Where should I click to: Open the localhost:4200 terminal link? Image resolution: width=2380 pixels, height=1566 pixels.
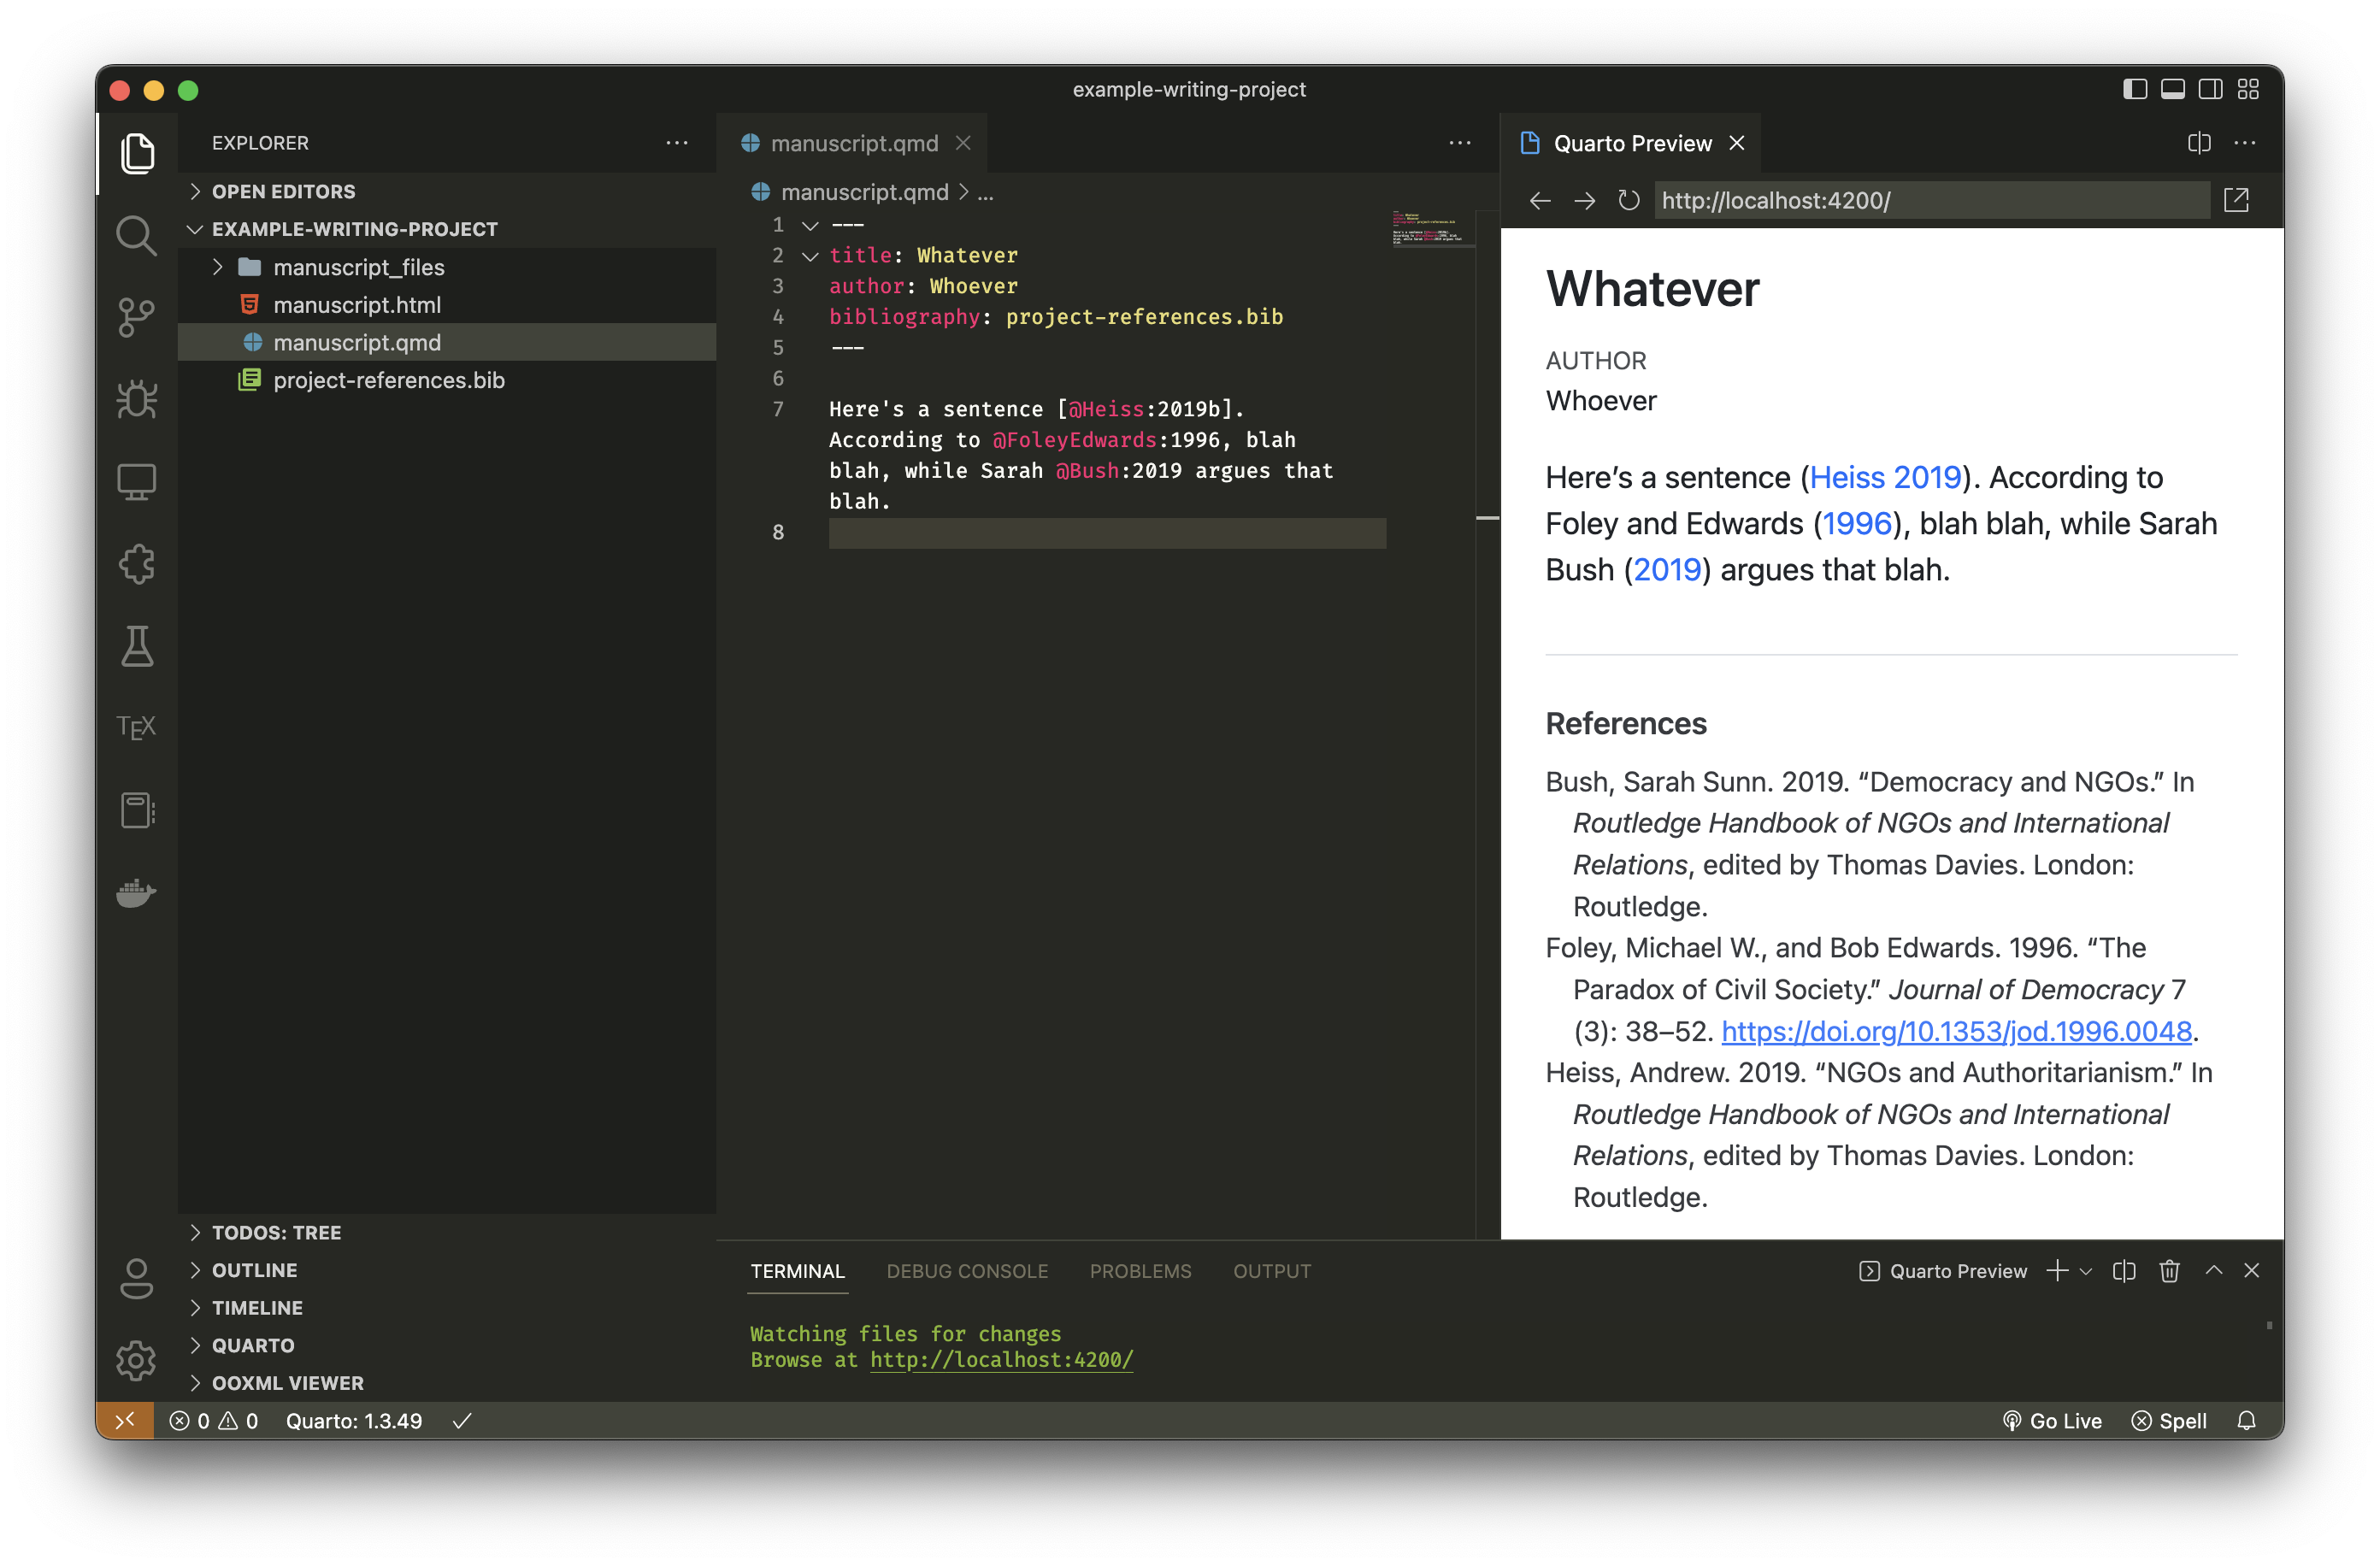(1001, 1360)
